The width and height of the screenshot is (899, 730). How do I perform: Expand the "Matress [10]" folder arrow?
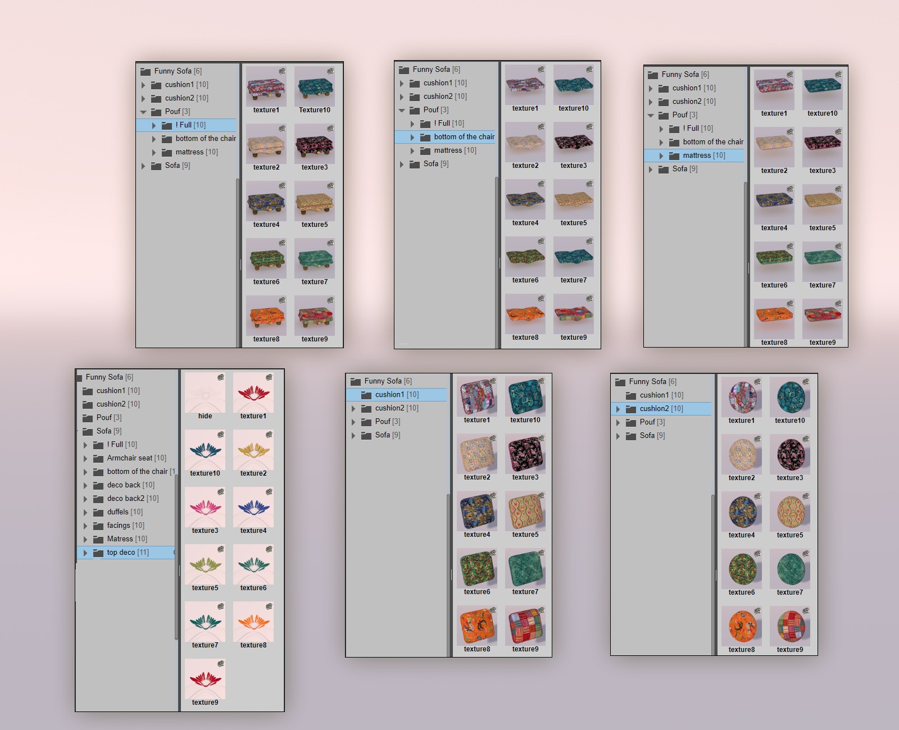click(85, 539)
